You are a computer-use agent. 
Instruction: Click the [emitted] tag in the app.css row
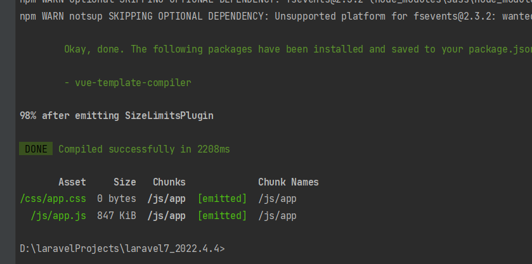(222, 199)
